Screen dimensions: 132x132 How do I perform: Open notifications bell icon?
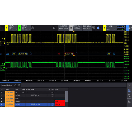[98, 28]
